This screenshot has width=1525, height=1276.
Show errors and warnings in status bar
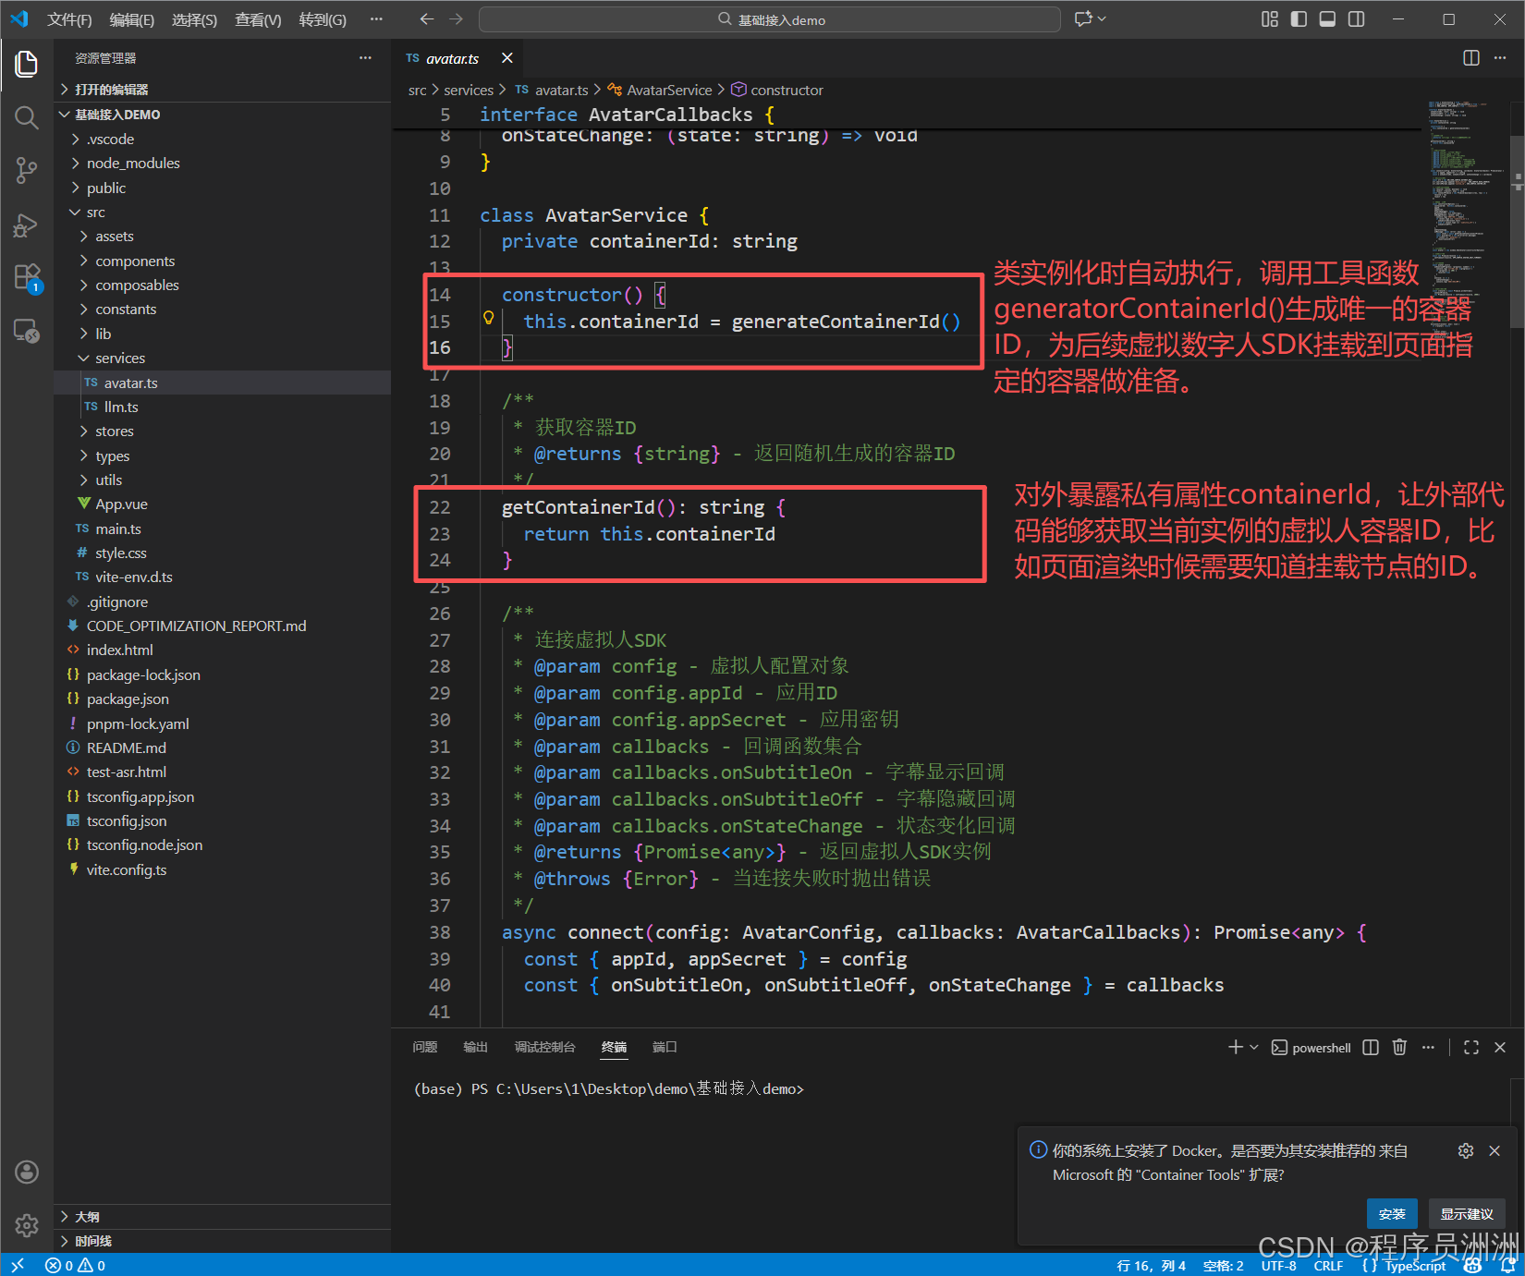click(76, 1265)
